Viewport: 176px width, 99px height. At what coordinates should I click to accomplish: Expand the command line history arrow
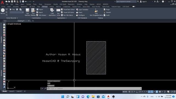pyautogui.click(x=141, y=89)
